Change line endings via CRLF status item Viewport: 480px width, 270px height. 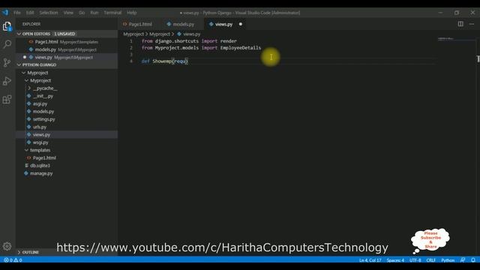coord(430,260)
